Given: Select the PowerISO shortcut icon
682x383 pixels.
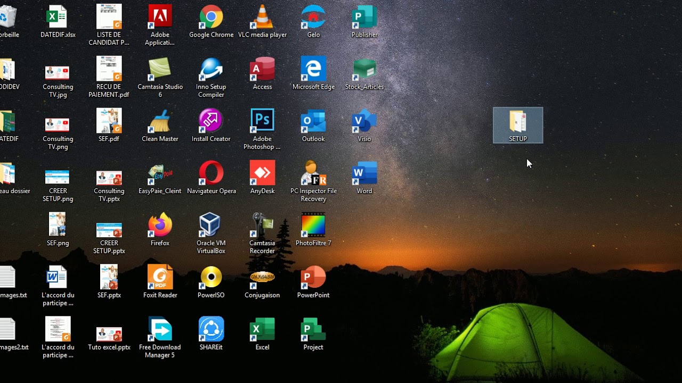Looking at the screenshot, I should pos(211,278).
